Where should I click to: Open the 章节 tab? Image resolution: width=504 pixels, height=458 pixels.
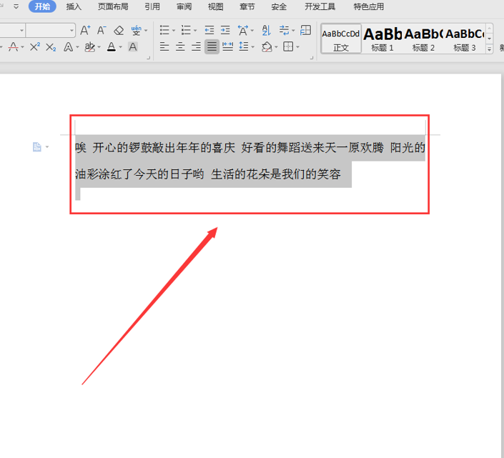tap(247, 6)
